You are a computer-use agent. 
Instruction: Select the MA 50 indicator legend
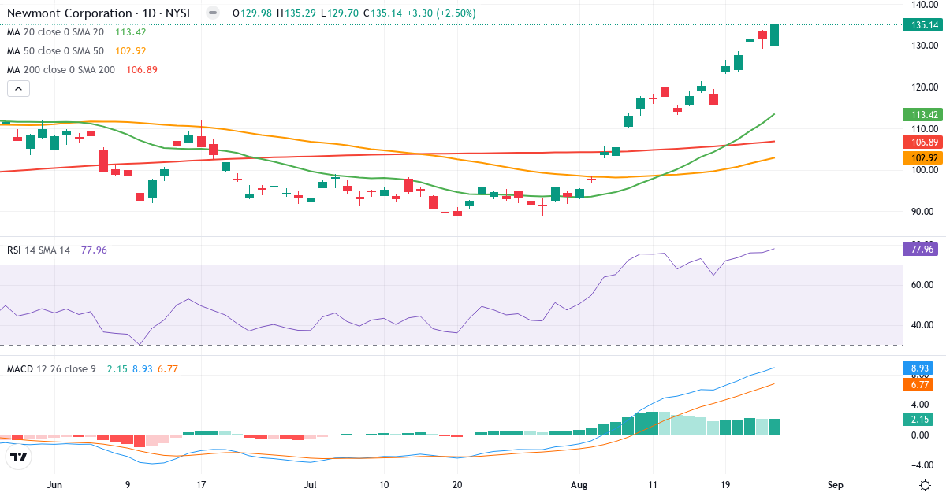pos(55,51)
